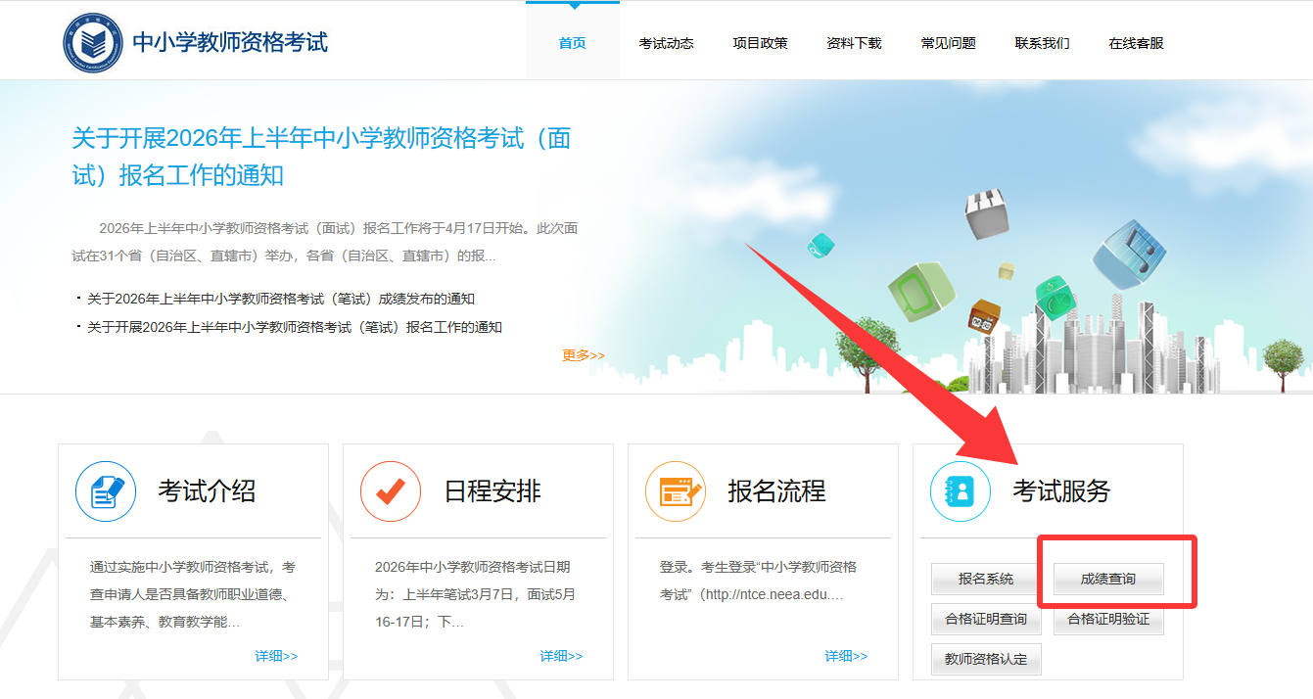The width and height of the screenshot is (1313, 699).
Task: Click the 日程安排 checkmark icon
Action: click(391, 491)
